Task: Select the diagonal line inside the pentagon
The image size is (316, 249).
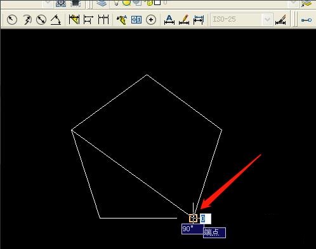Action: 131,173
